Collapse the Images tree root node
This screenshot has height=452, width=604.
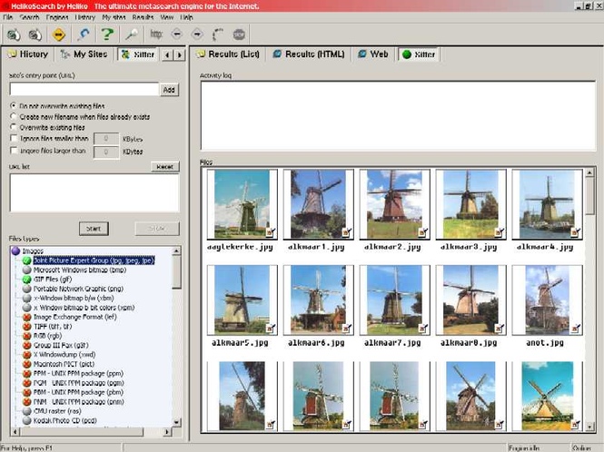[16, 250]
